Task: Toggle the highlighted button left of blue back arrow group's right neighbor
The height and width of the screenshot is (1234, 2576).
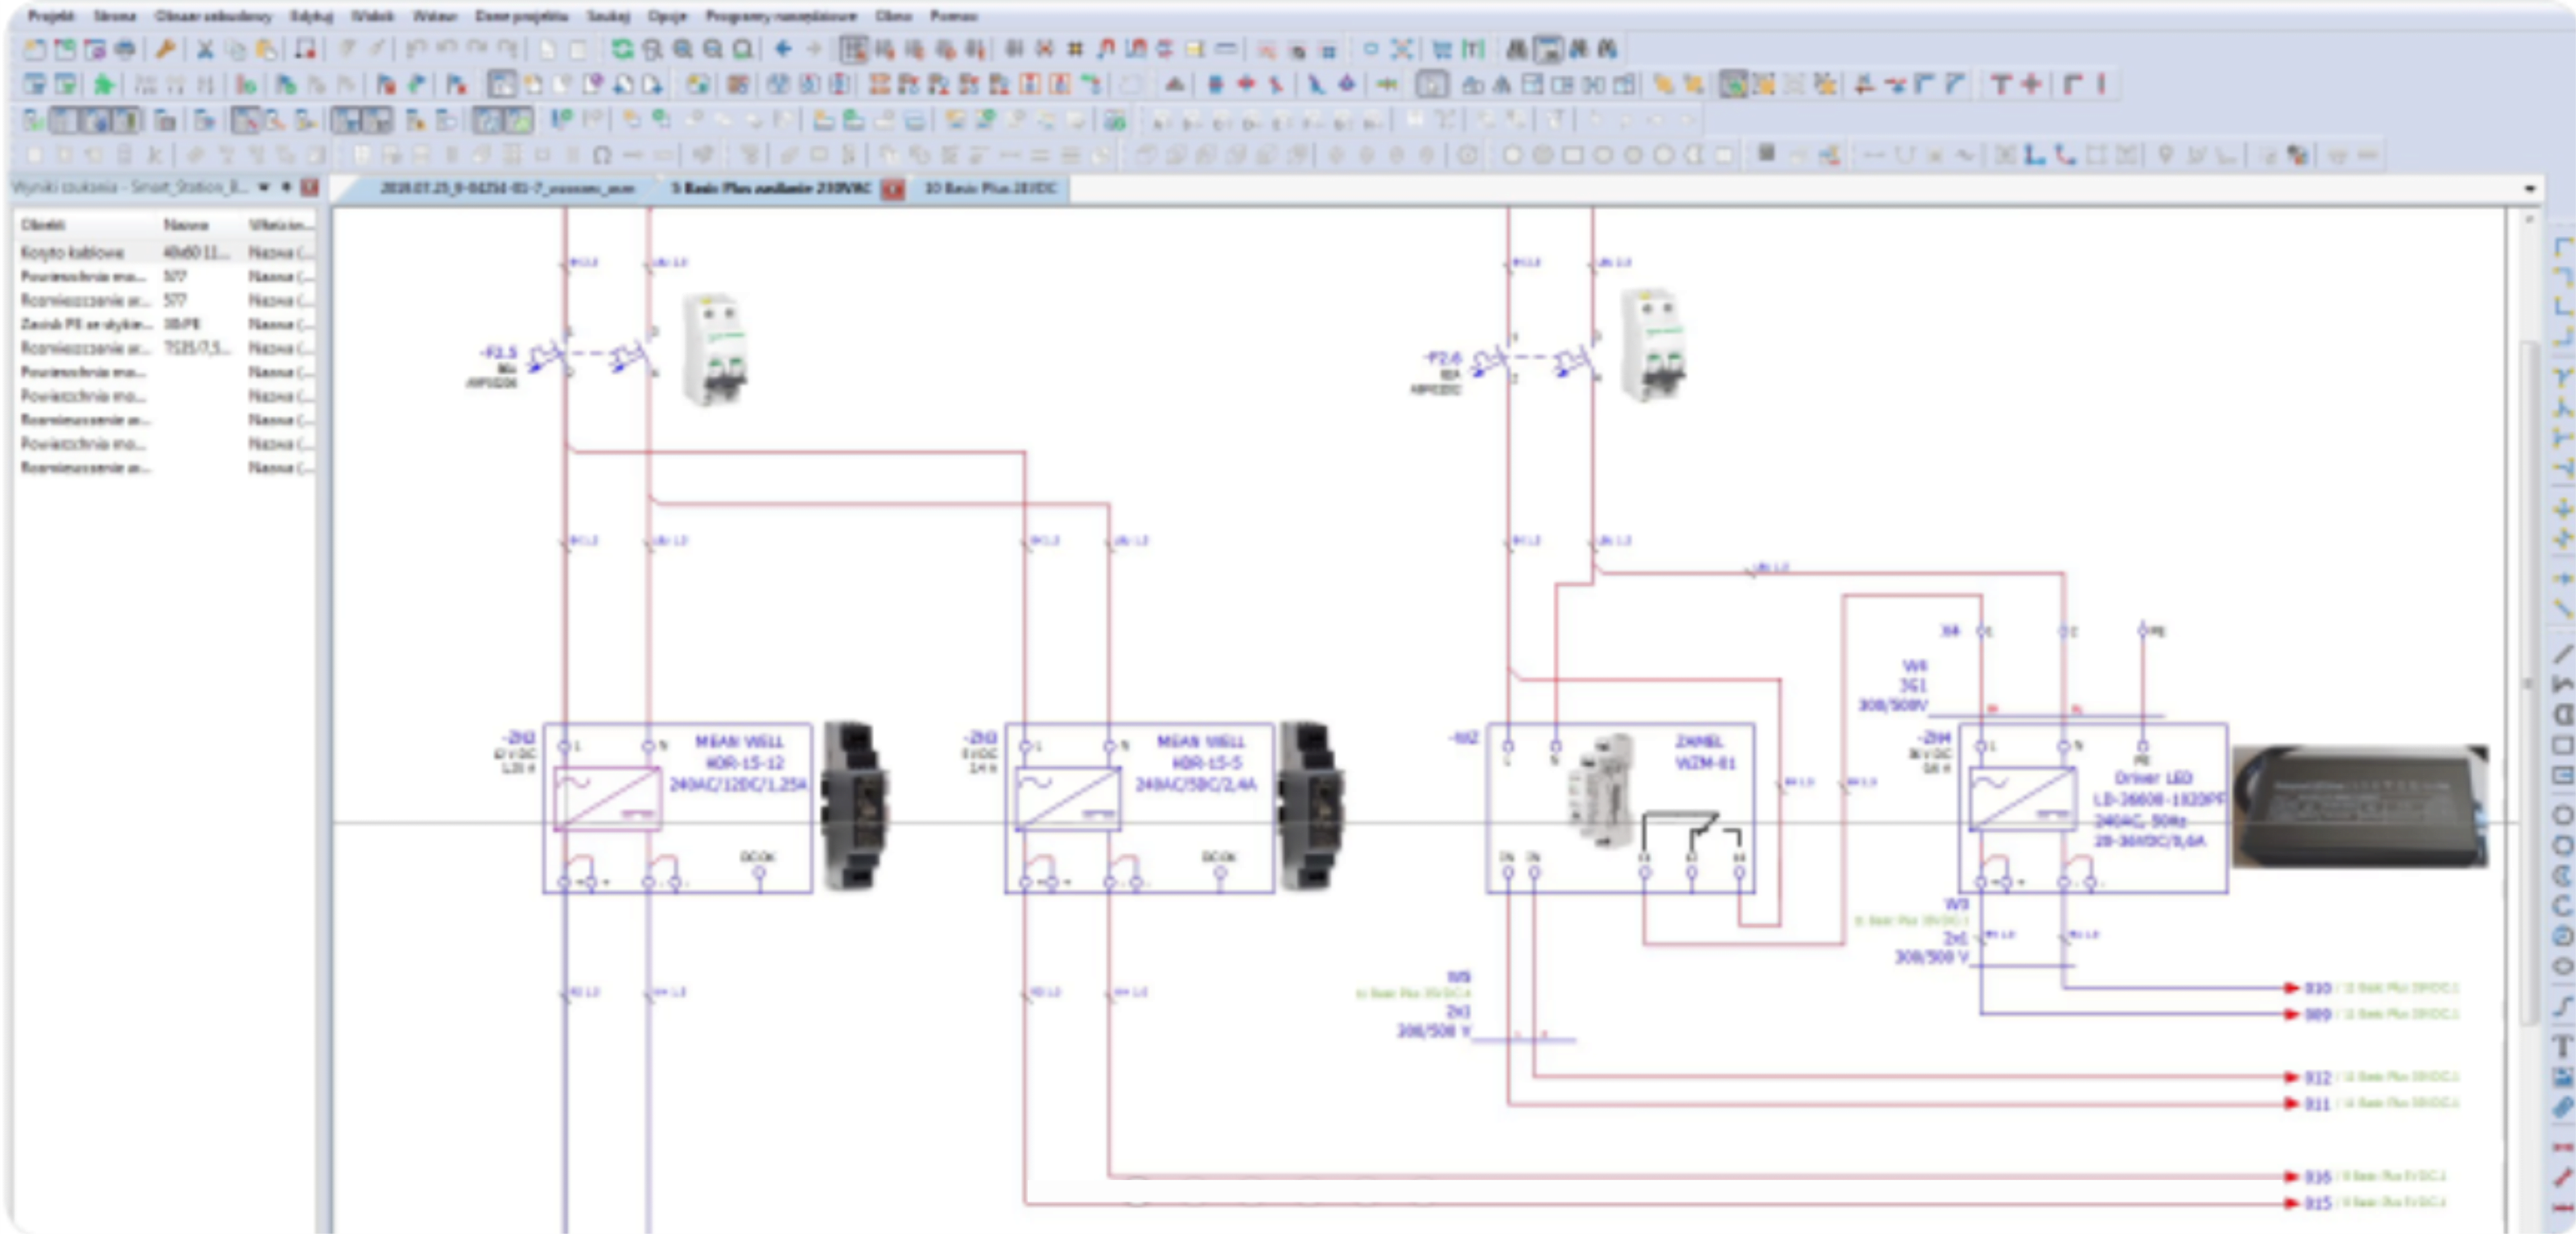Action: [853, 49]
